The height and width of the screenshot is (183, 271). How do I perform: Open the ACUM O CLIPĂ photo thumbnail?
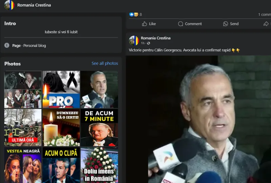point(61,165)
